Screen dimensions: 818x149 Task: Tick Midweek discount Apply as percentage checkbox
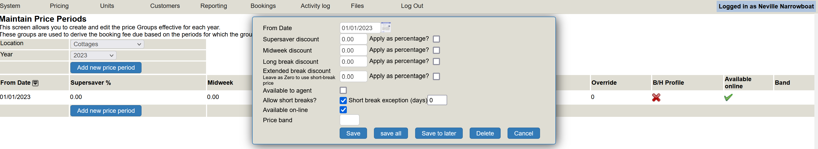[436, 50]
